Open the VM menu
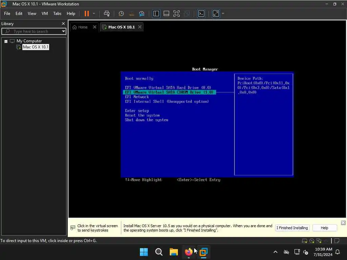 point(45,14)
